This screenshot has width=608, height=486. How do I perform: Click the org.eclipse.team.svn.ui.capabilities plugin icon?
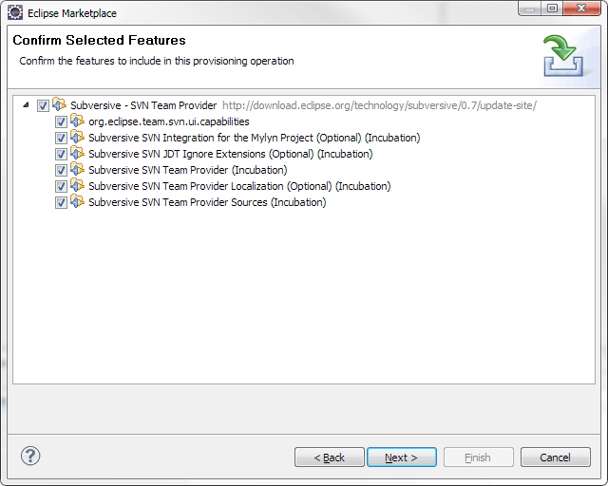pyautogui.click(x=78, y=121)
